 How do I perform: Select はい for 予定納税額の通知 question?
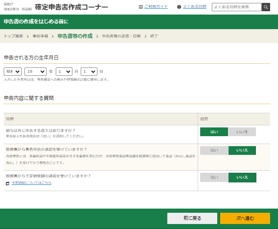click(214, 177)
